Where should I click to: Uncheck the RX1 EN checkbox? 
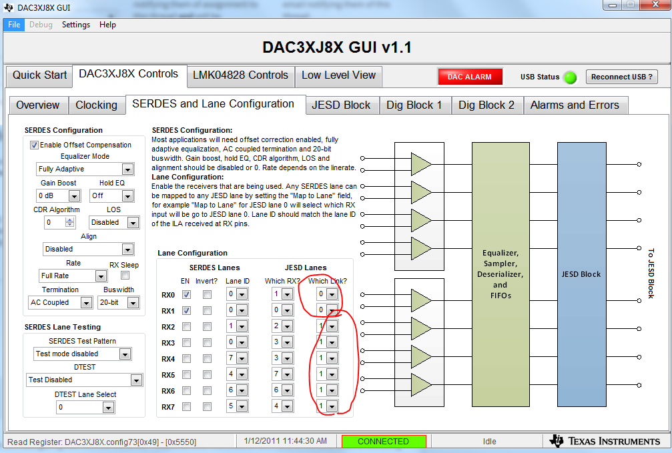click(x=186, y=311)
